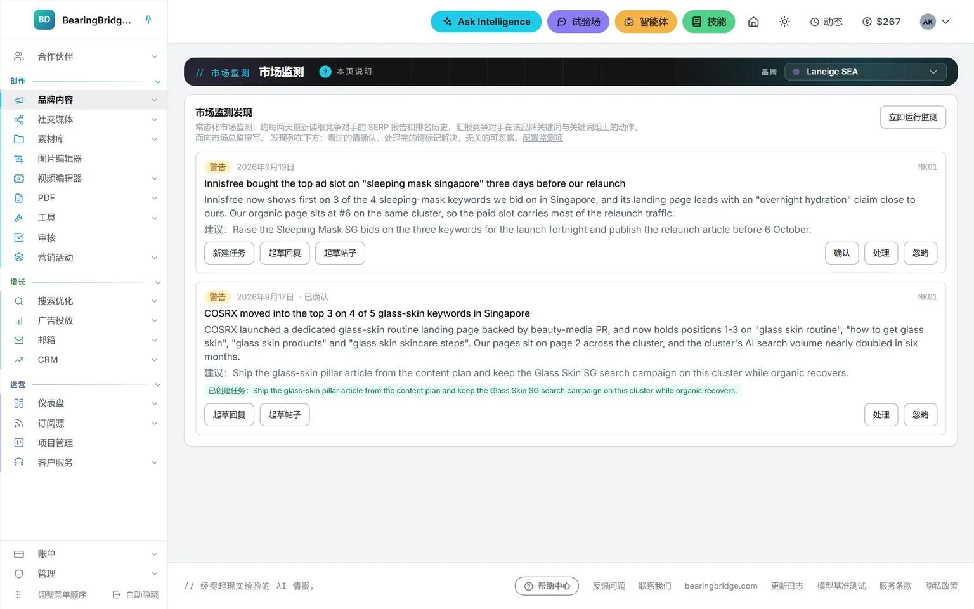Open the 试验场 button
This screenshot has width=974, height=609.
578,22
